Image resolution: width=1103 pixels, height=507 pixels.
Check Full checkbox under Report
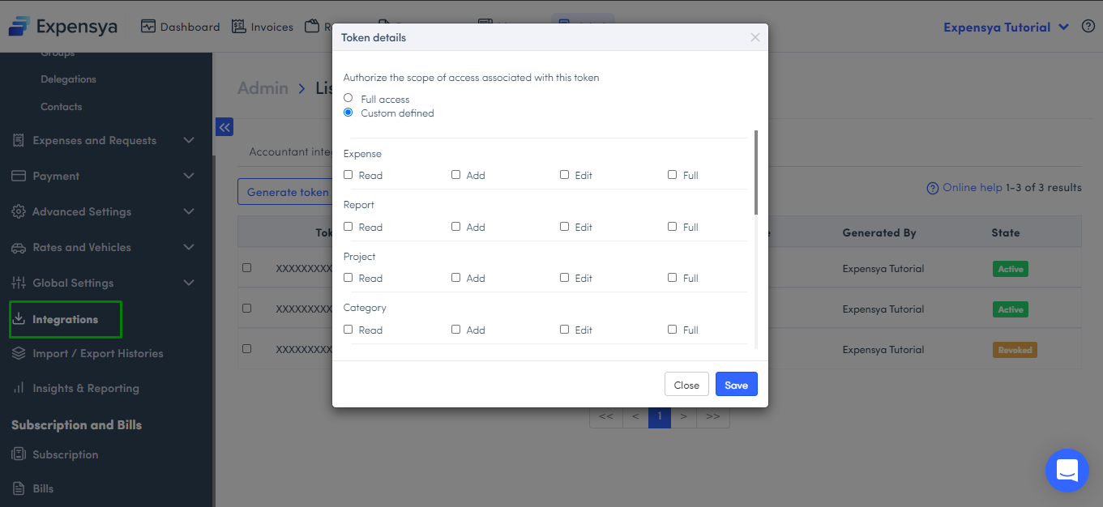(672, 227)
